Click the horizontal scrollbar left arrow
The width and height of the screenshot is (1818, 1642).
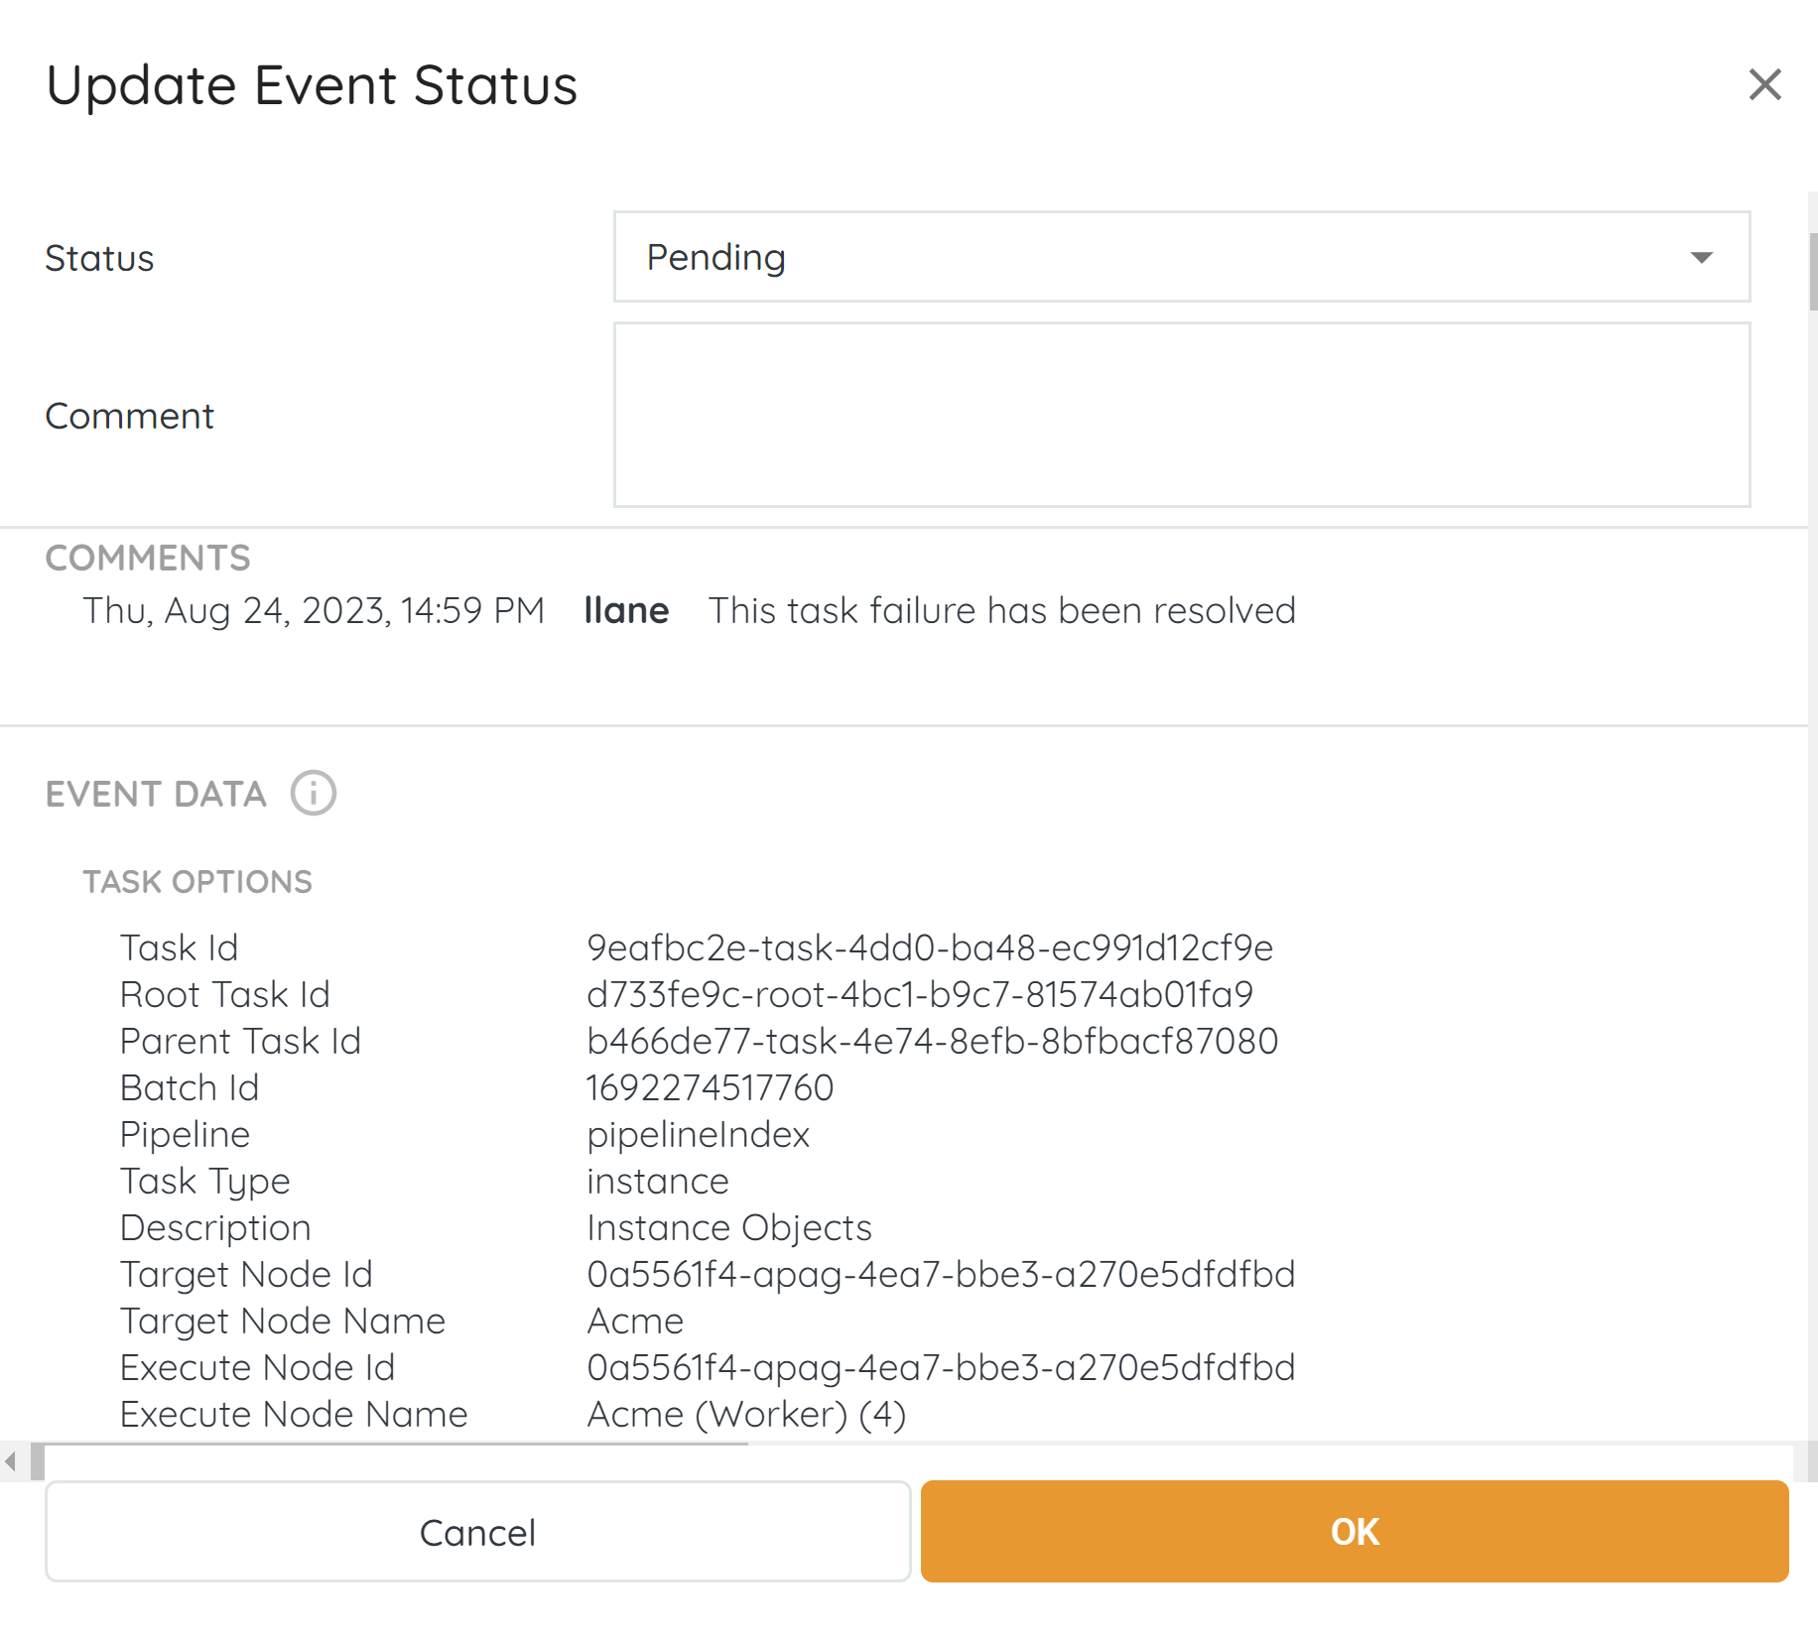click(11, 1460)
